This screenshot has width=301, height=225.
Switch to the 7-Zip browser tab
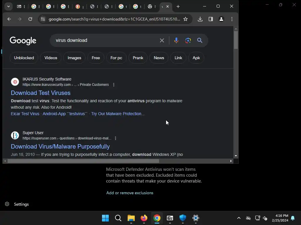click(21, 6)
